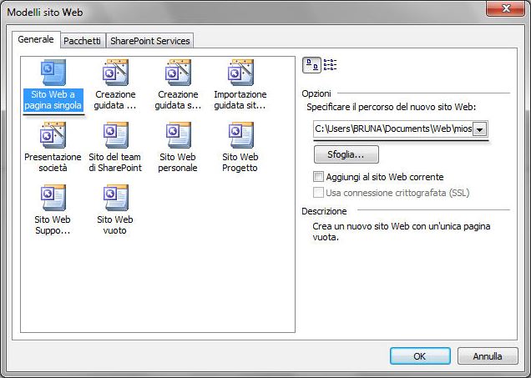Click the 'Sito Web personale' label text
This screenshot has width=531, height=378.
tap(178, 163)
